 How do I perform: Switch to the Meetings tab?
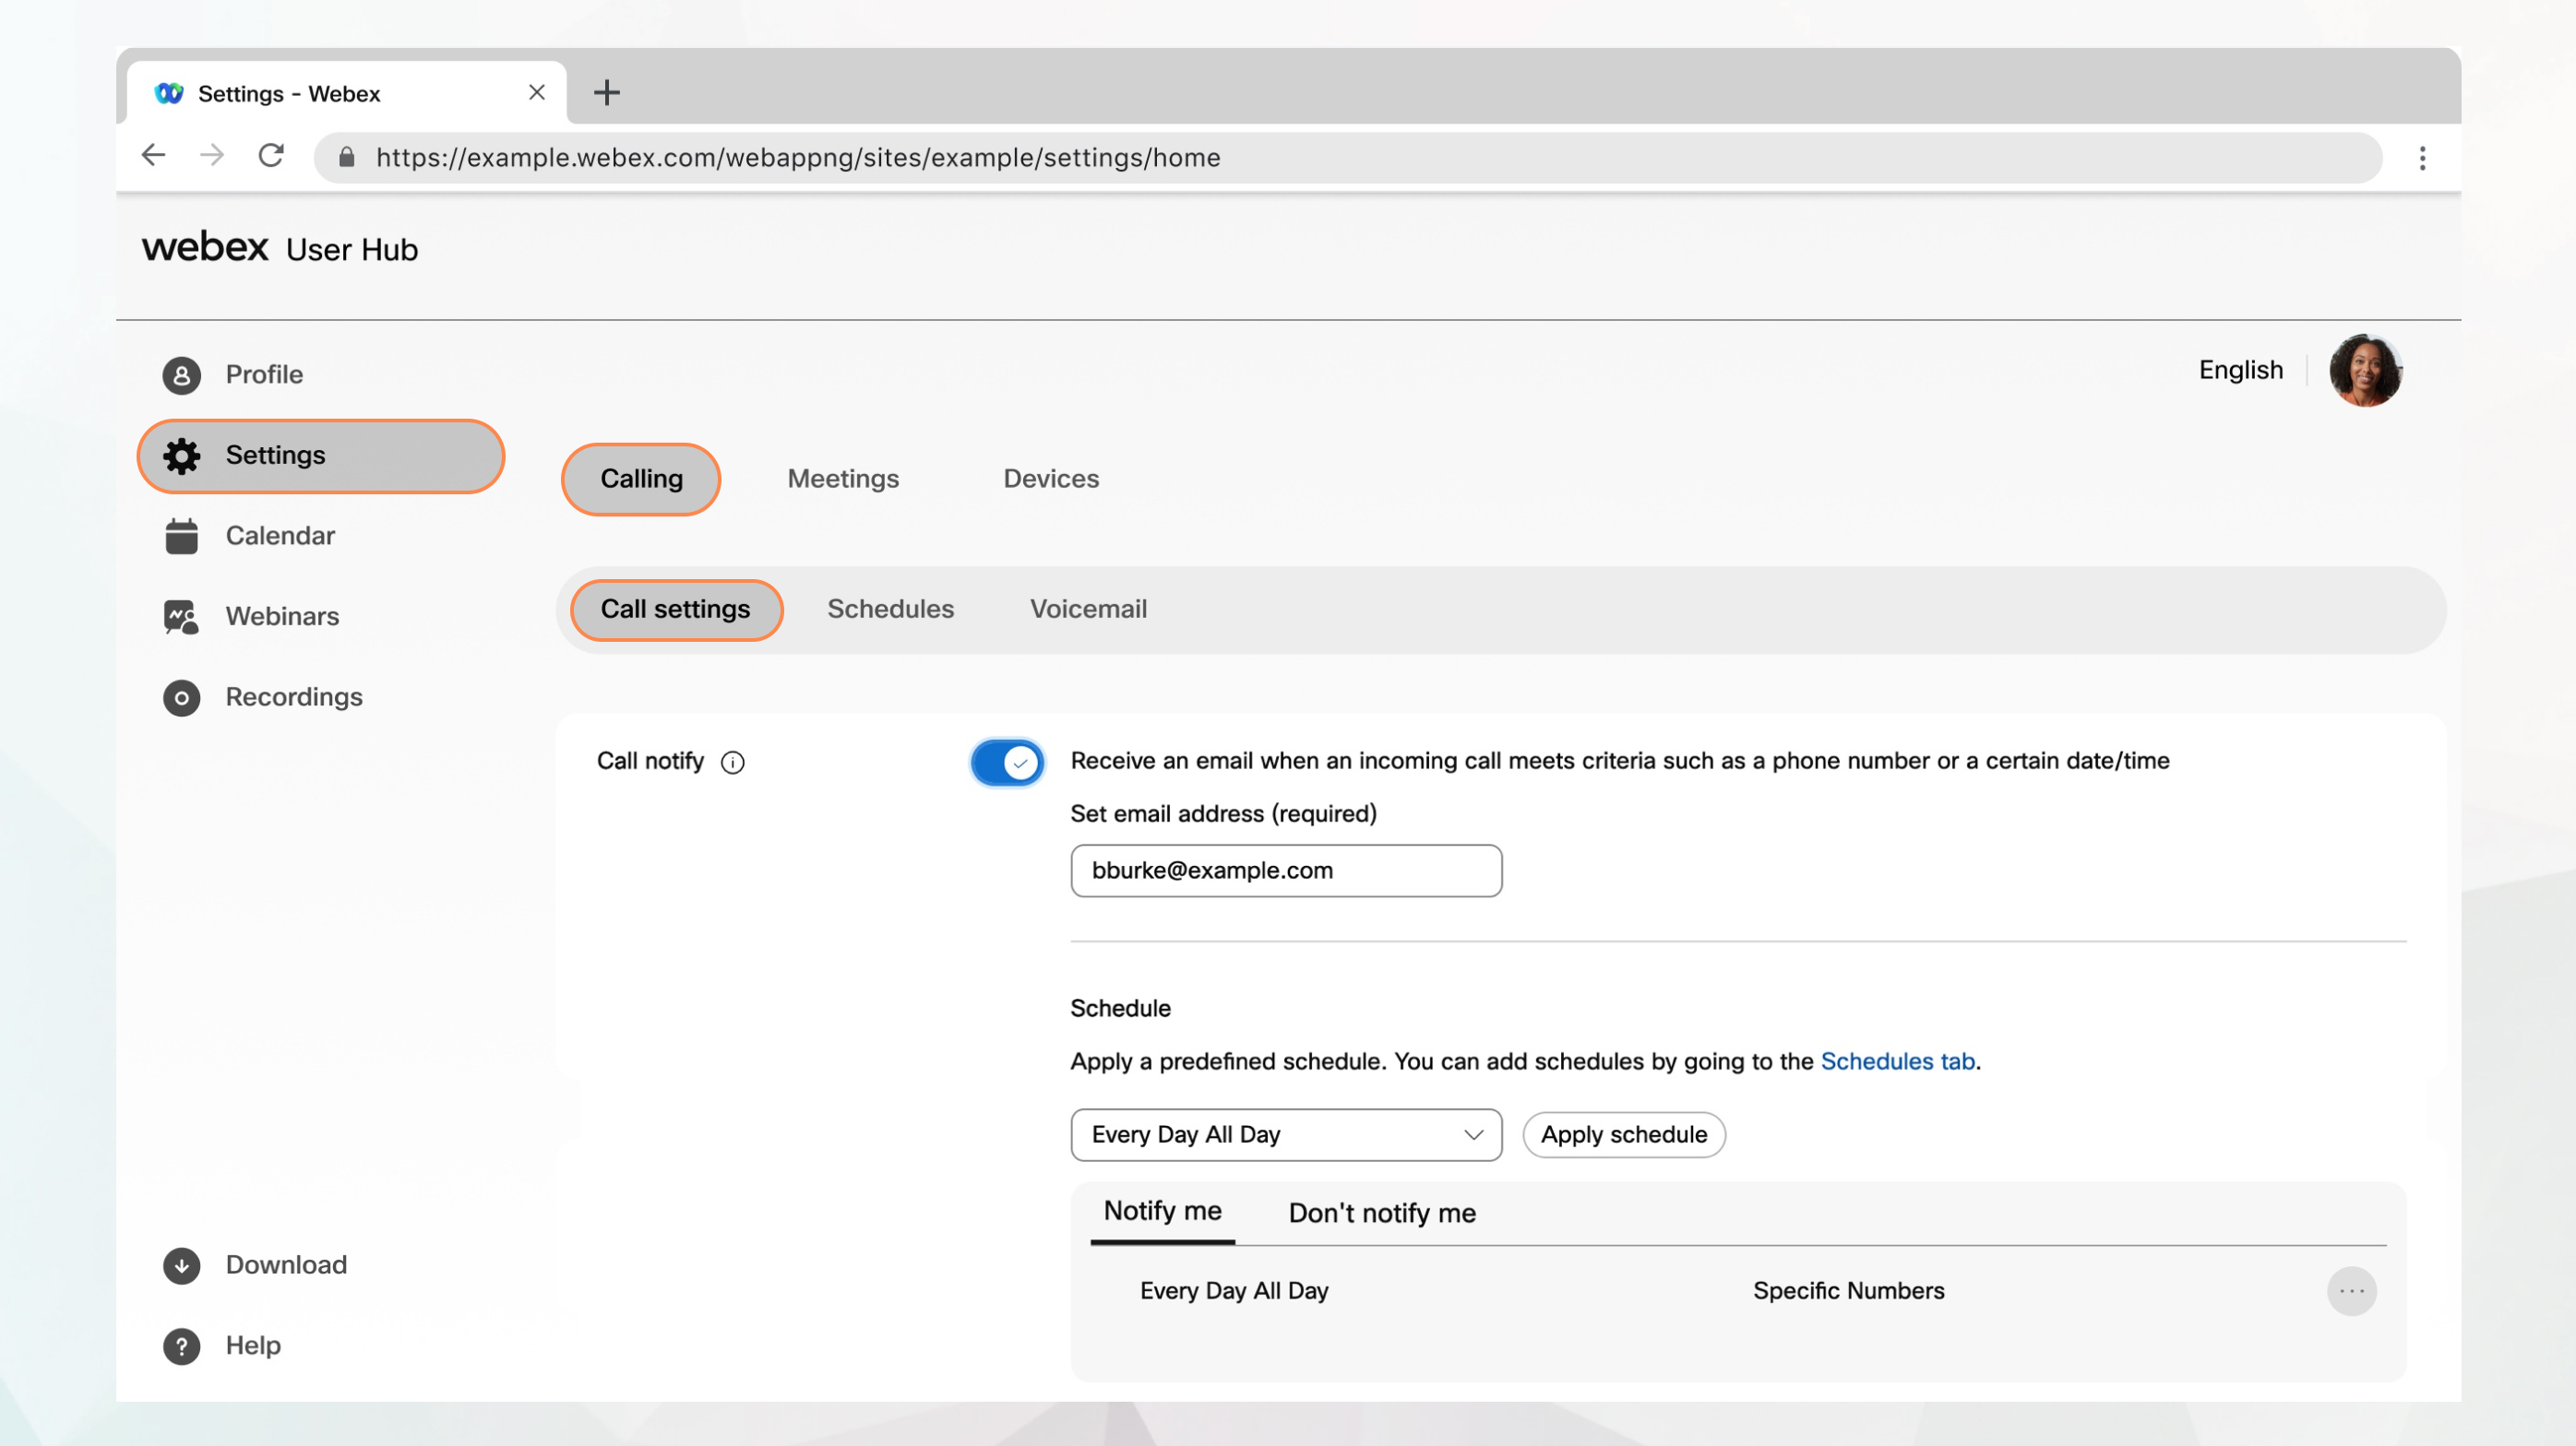tap(842, 478)
